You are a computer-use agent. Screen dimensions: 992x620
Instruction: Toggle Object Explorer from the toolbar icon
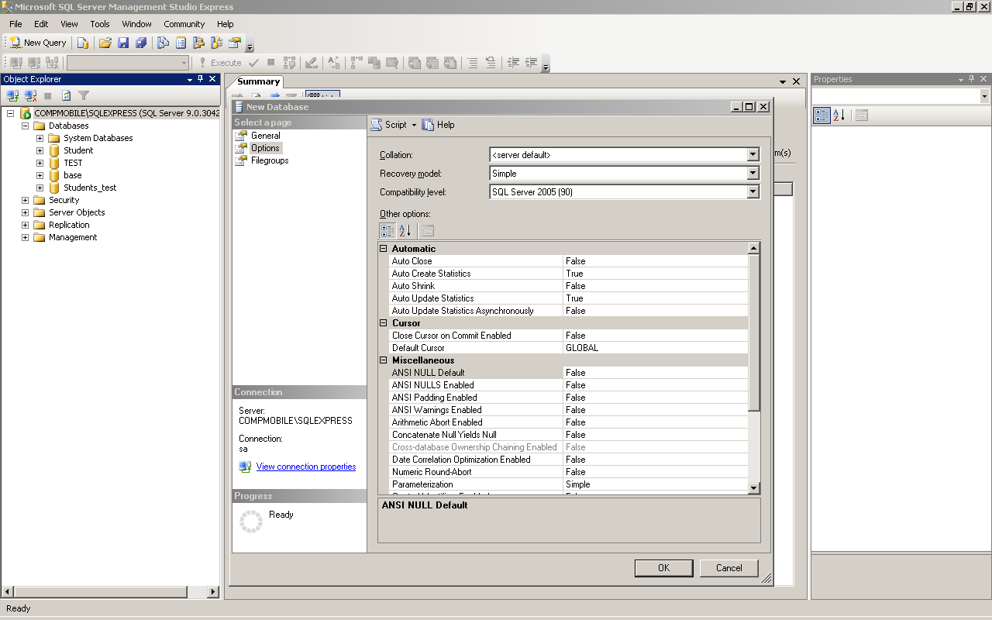coord(198,43)
